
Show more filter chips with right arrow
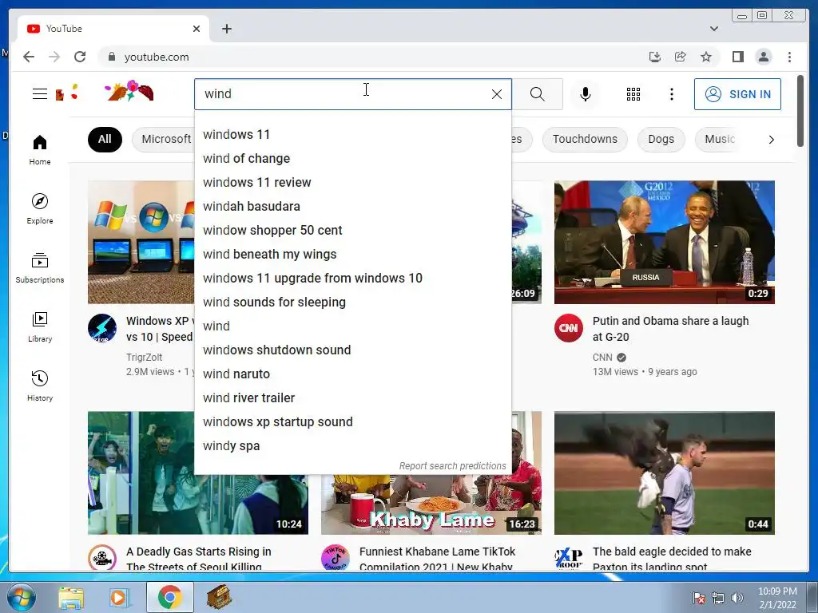[771, 139]
